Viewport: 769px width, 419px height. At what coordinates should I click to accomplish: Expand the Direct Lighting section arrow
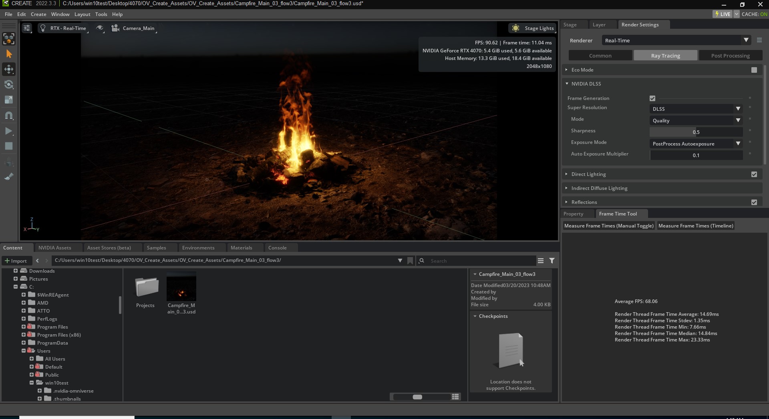[x=566, y=174]
